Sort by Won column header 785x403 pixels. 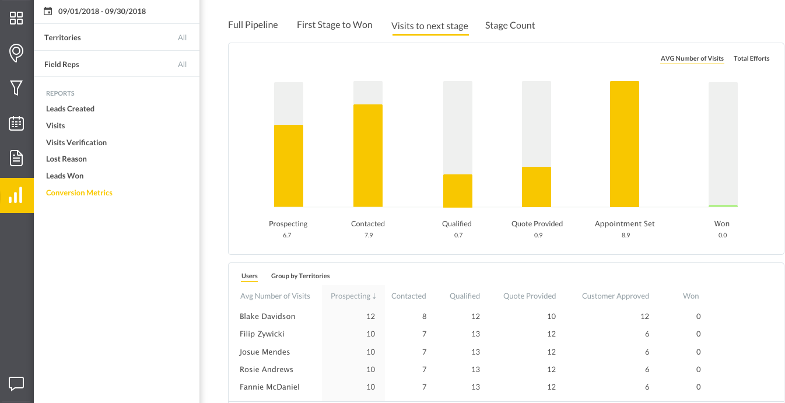pyautogui.click(x=691, y=296)
